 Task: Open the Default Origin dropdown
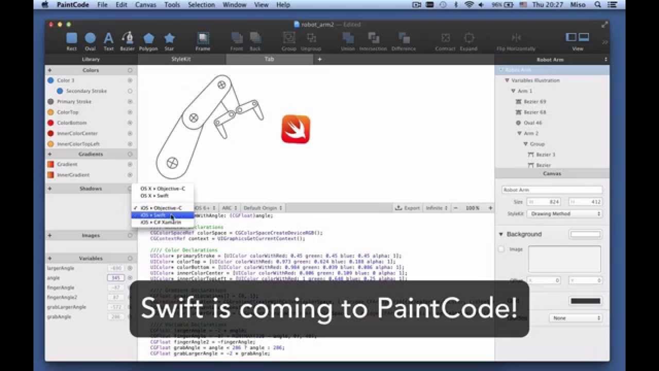[x=263, y=208]
